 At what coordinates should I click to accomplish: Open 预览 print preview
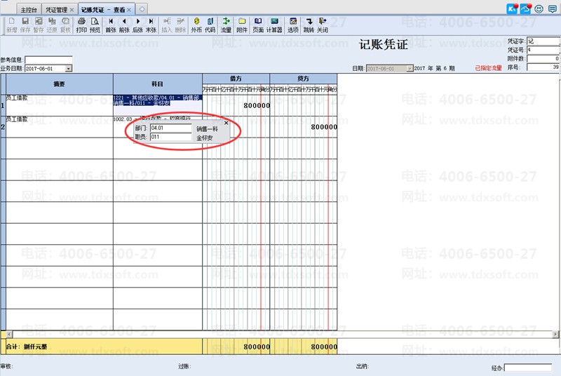[x=95, y=25]
